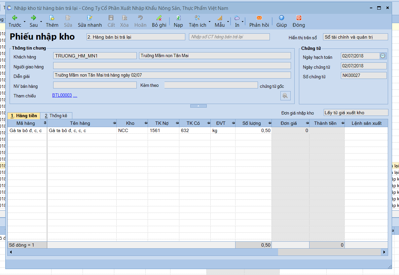The image size is (399, 275).
Task: Click the Ngày chứng từ date field
Action: [x=364, y=66]
